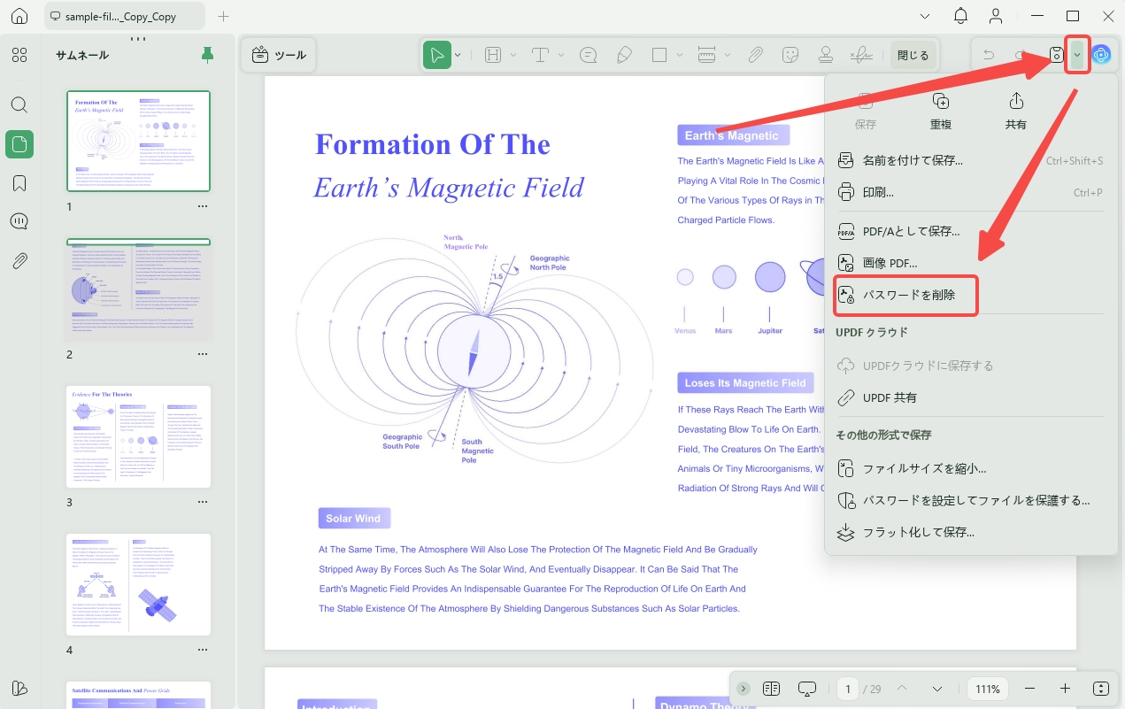1125x709 pixels.
Task: Choose パスワードを設定してファイルを保護する... item
Action: click(x=971, y=500)
